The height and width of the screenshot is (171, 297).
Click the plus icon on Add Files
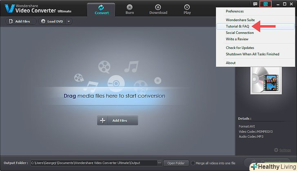[x=102, y=120]
